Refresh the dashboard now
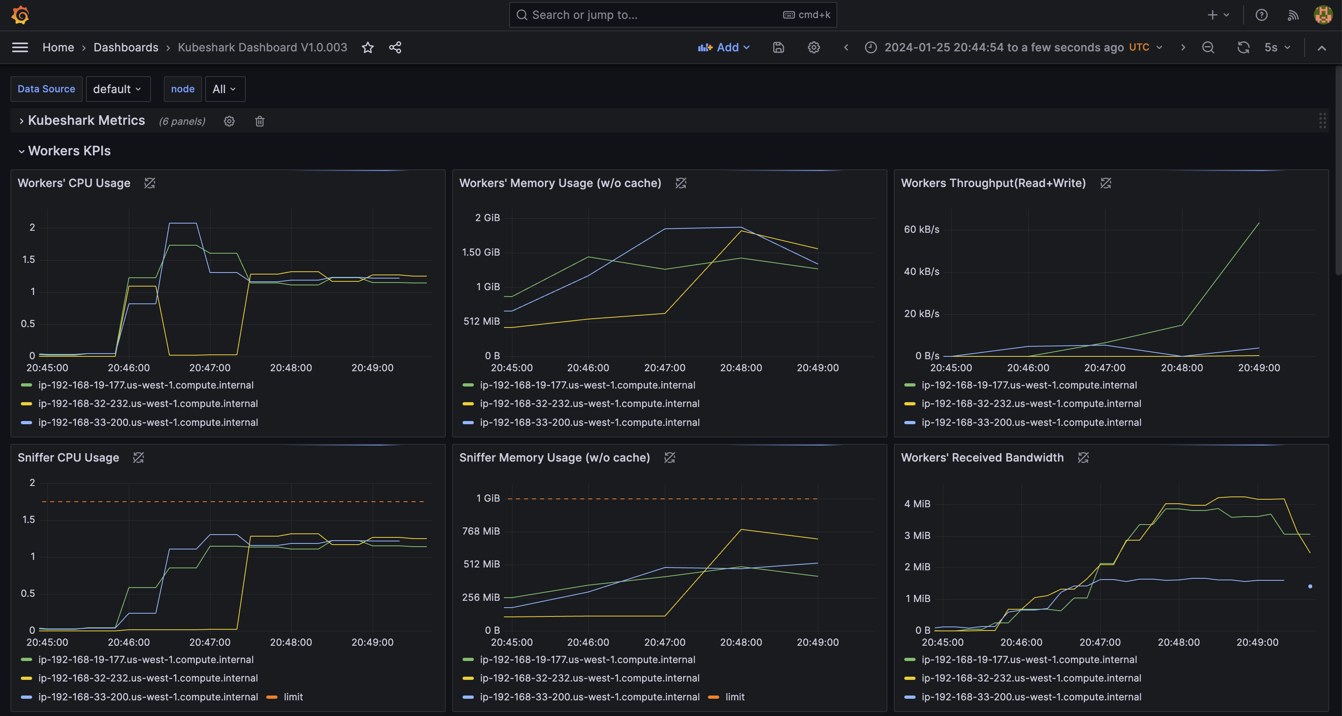1342x716 pixels. (x=1244, y=47)
